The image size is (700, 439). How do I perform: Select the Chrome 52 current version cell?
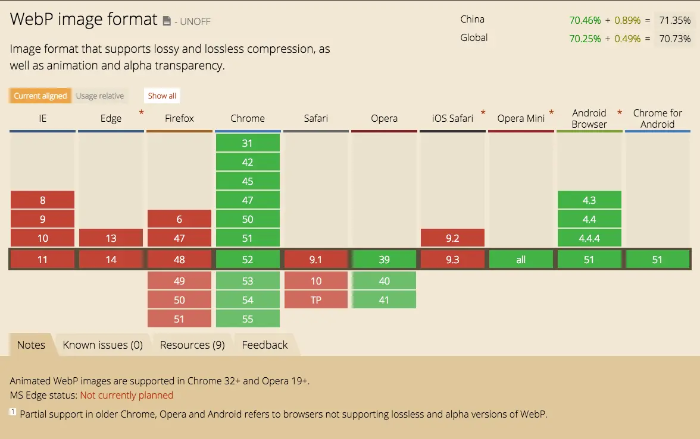click(x=248, y=260)
